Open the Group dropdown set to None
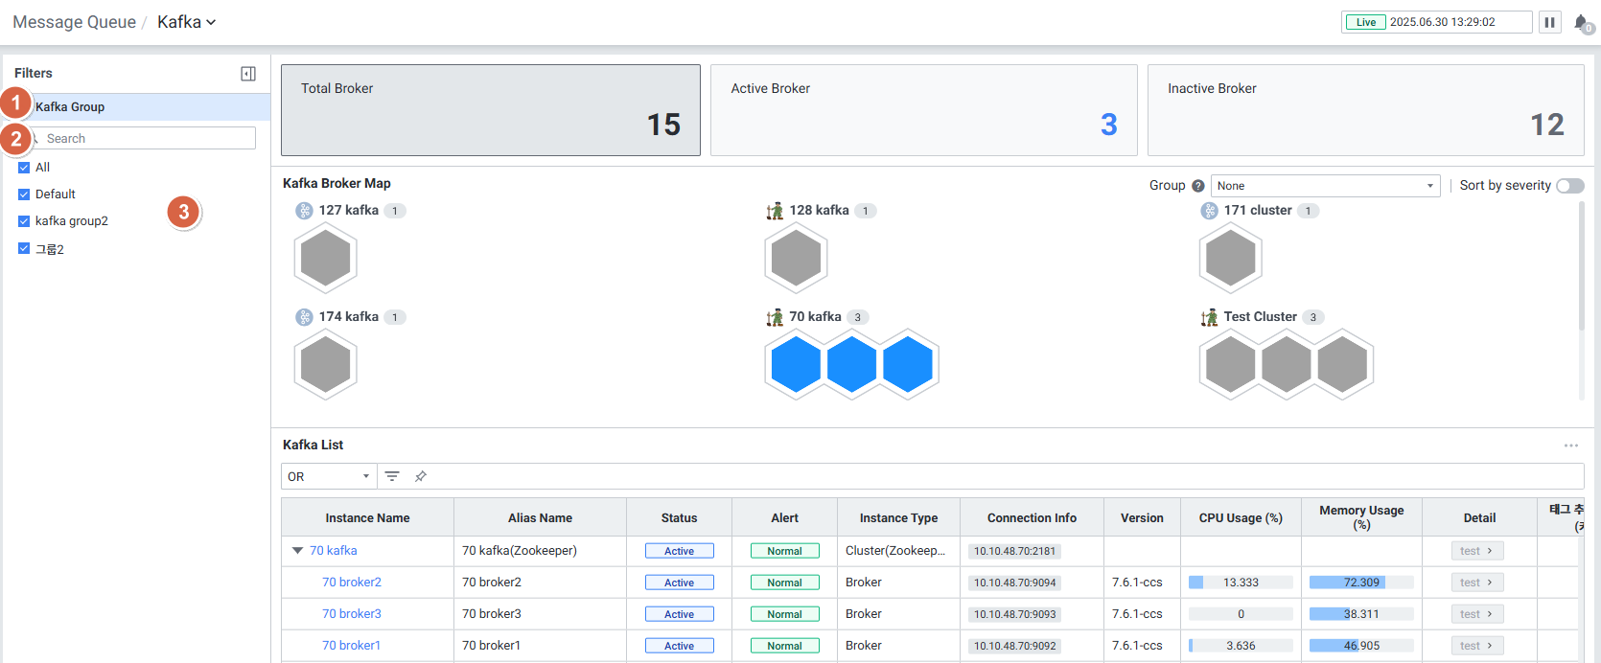This screenshot has width=1601, height=663. click(x=1325, y=186)
